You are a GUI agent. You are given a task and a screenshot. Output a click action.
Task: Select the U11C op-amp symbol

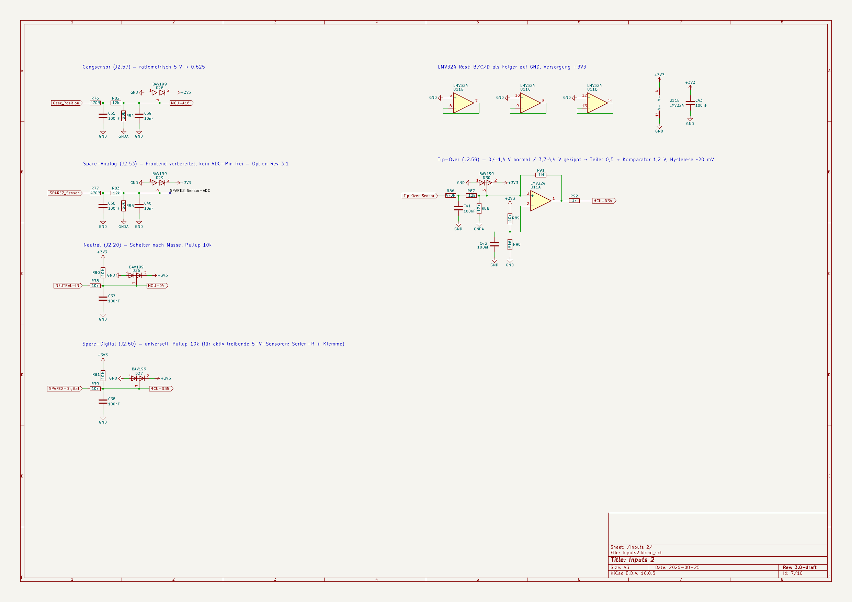pyautogui.click(x=530, y=103)
